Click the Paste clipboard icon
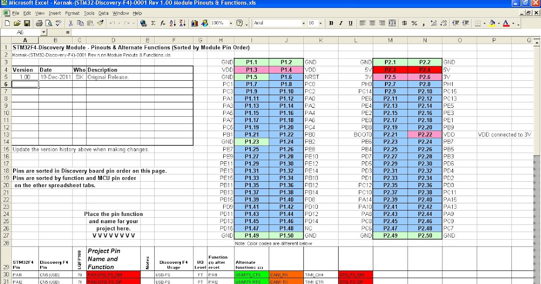This screenshot has height=284, width=541. click(91, 23)
